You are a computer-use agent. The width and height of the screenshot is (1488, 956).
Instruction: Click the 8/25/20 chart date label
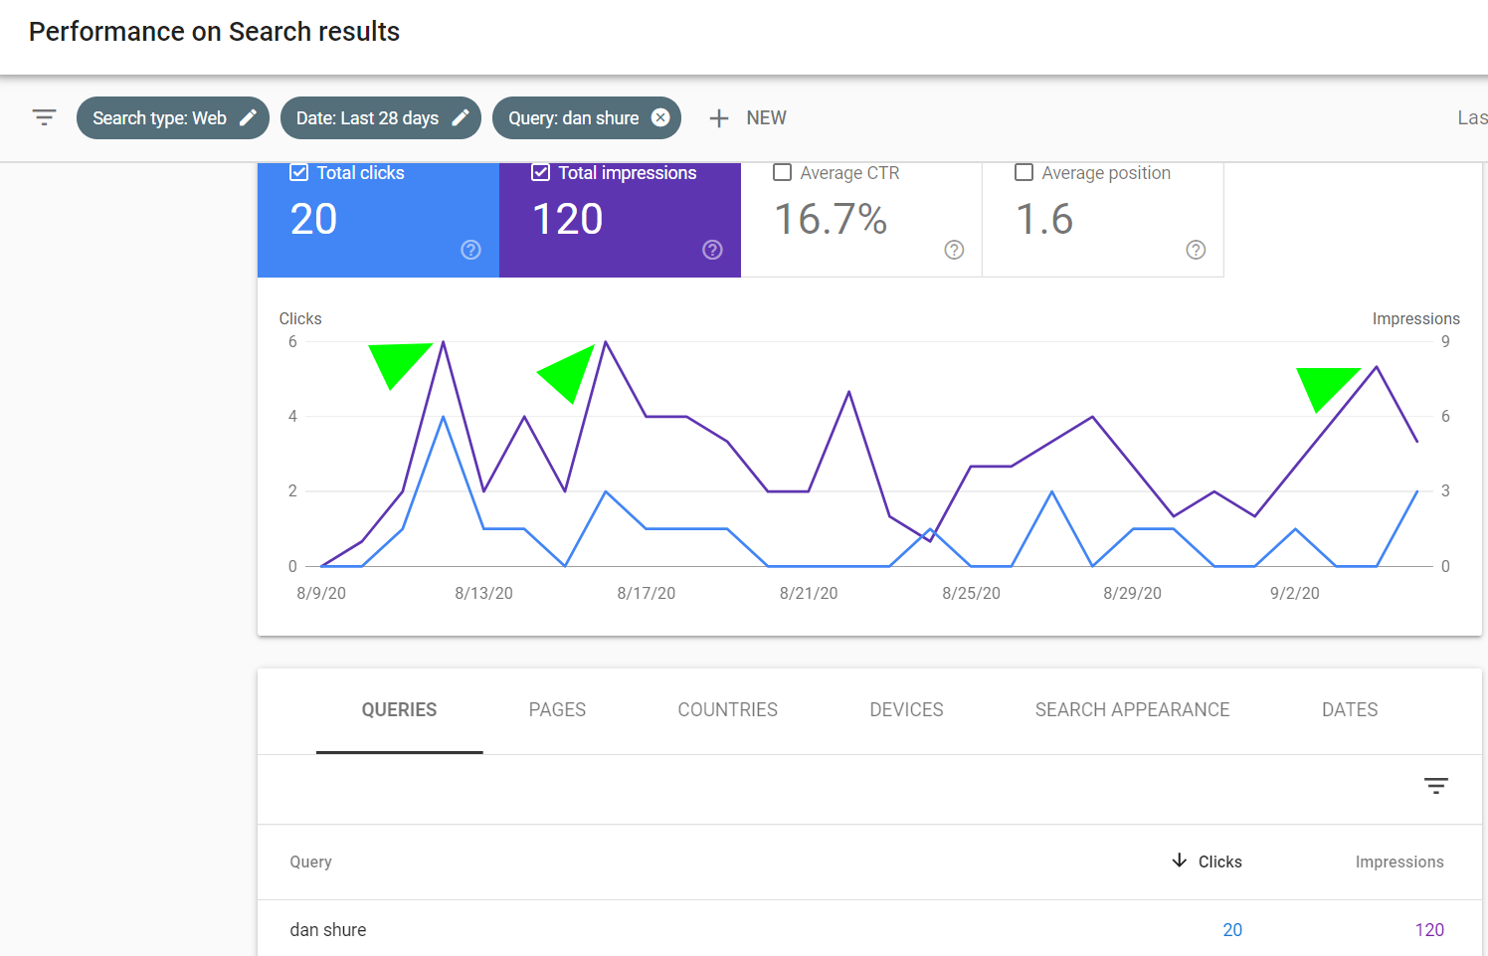point(971,593)
